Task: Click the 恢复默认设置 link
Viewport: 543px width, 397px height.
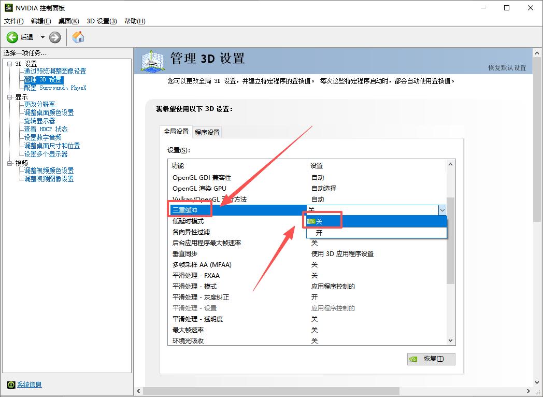Action: point(507,68)
